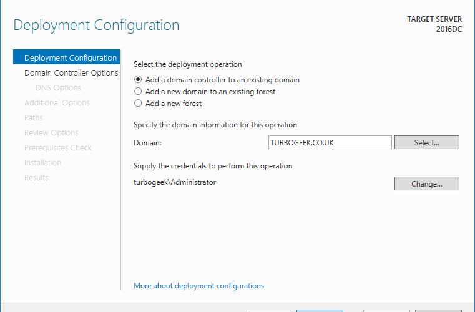Click the turbogeek\Administrator credentials text

coord(175,182)
